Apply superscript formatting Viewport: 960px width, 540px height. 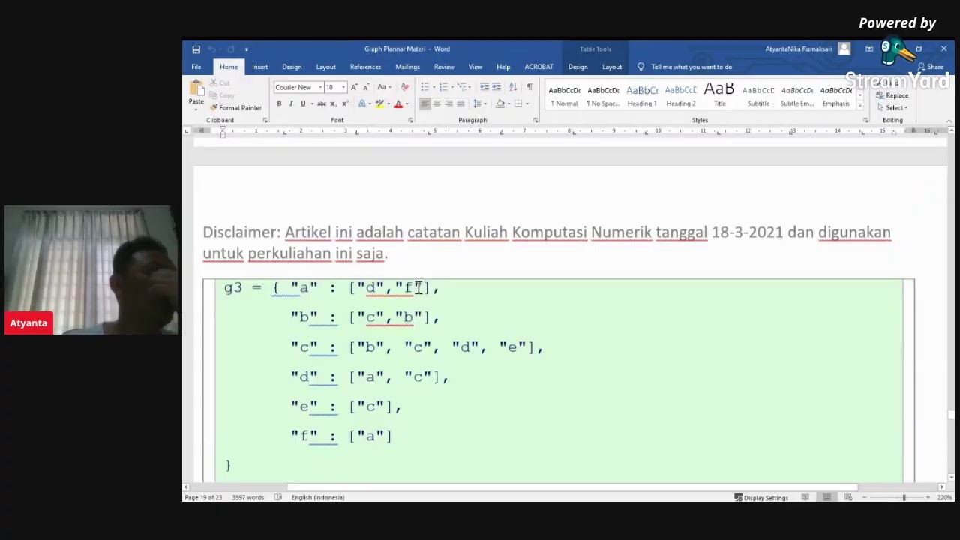345,103
